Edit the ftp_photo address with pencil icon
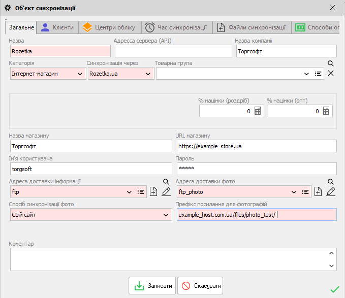345x298 pixels. click(331, 192)
